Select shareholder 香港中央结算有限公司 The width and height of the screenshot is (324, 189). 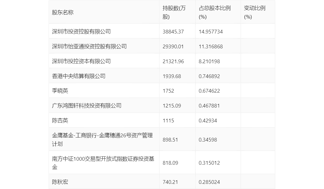pyautogui.click(x=79, y=76)
